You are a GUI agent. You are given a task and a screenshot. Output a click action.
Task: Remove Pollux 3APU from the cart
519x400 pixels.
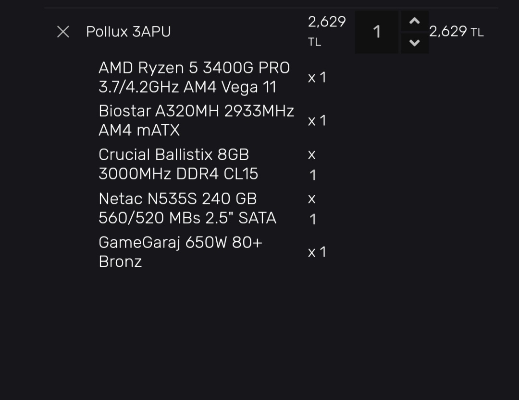coord(63,32)
